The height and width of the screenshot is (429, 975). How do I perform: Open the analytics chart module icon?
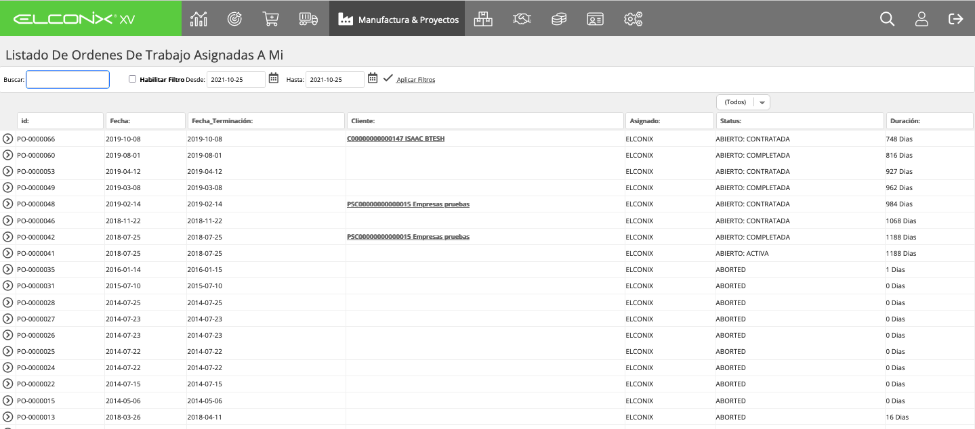(199, 19)
